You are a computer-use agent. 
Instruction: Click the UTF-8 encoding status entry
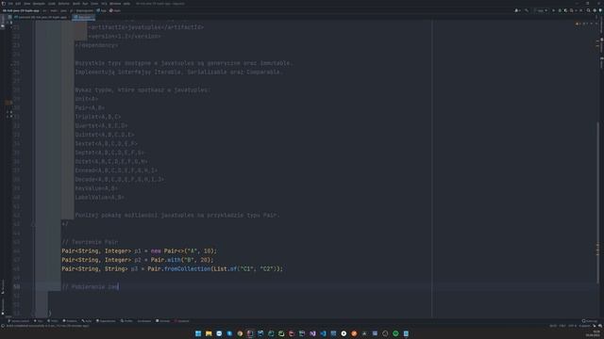[x=573, y=326]
